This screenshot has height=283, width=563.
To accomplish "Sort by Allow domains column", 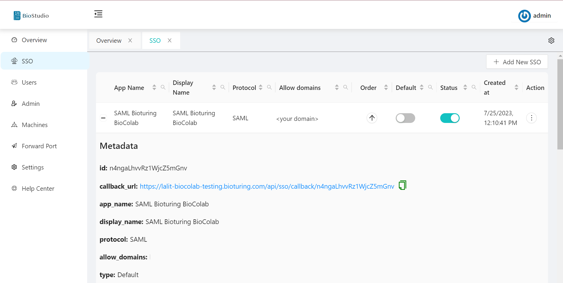I will 337,87.
